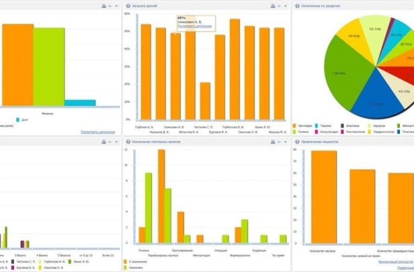Open Посмотреть детально link in the tooltip
Image resolution: width=414 pixels, height=272 pixels.
(194, 26)
